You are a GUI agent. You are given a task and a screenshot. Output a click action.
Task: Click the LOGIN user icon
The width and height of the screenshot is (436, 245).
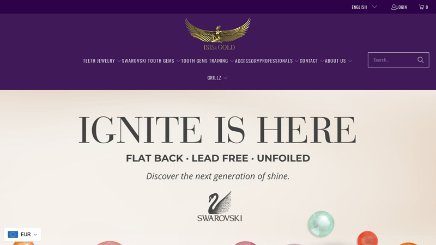click(393, 7)
